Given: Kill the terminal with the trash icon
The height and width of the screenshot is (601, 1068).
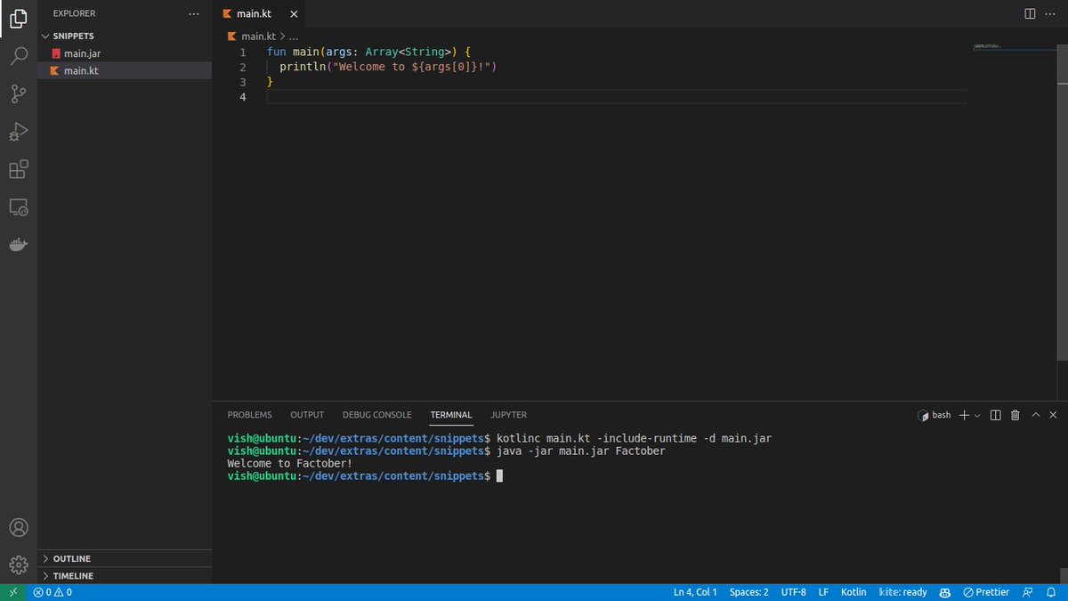Looking at the screenshot, I should [1015, 414].
